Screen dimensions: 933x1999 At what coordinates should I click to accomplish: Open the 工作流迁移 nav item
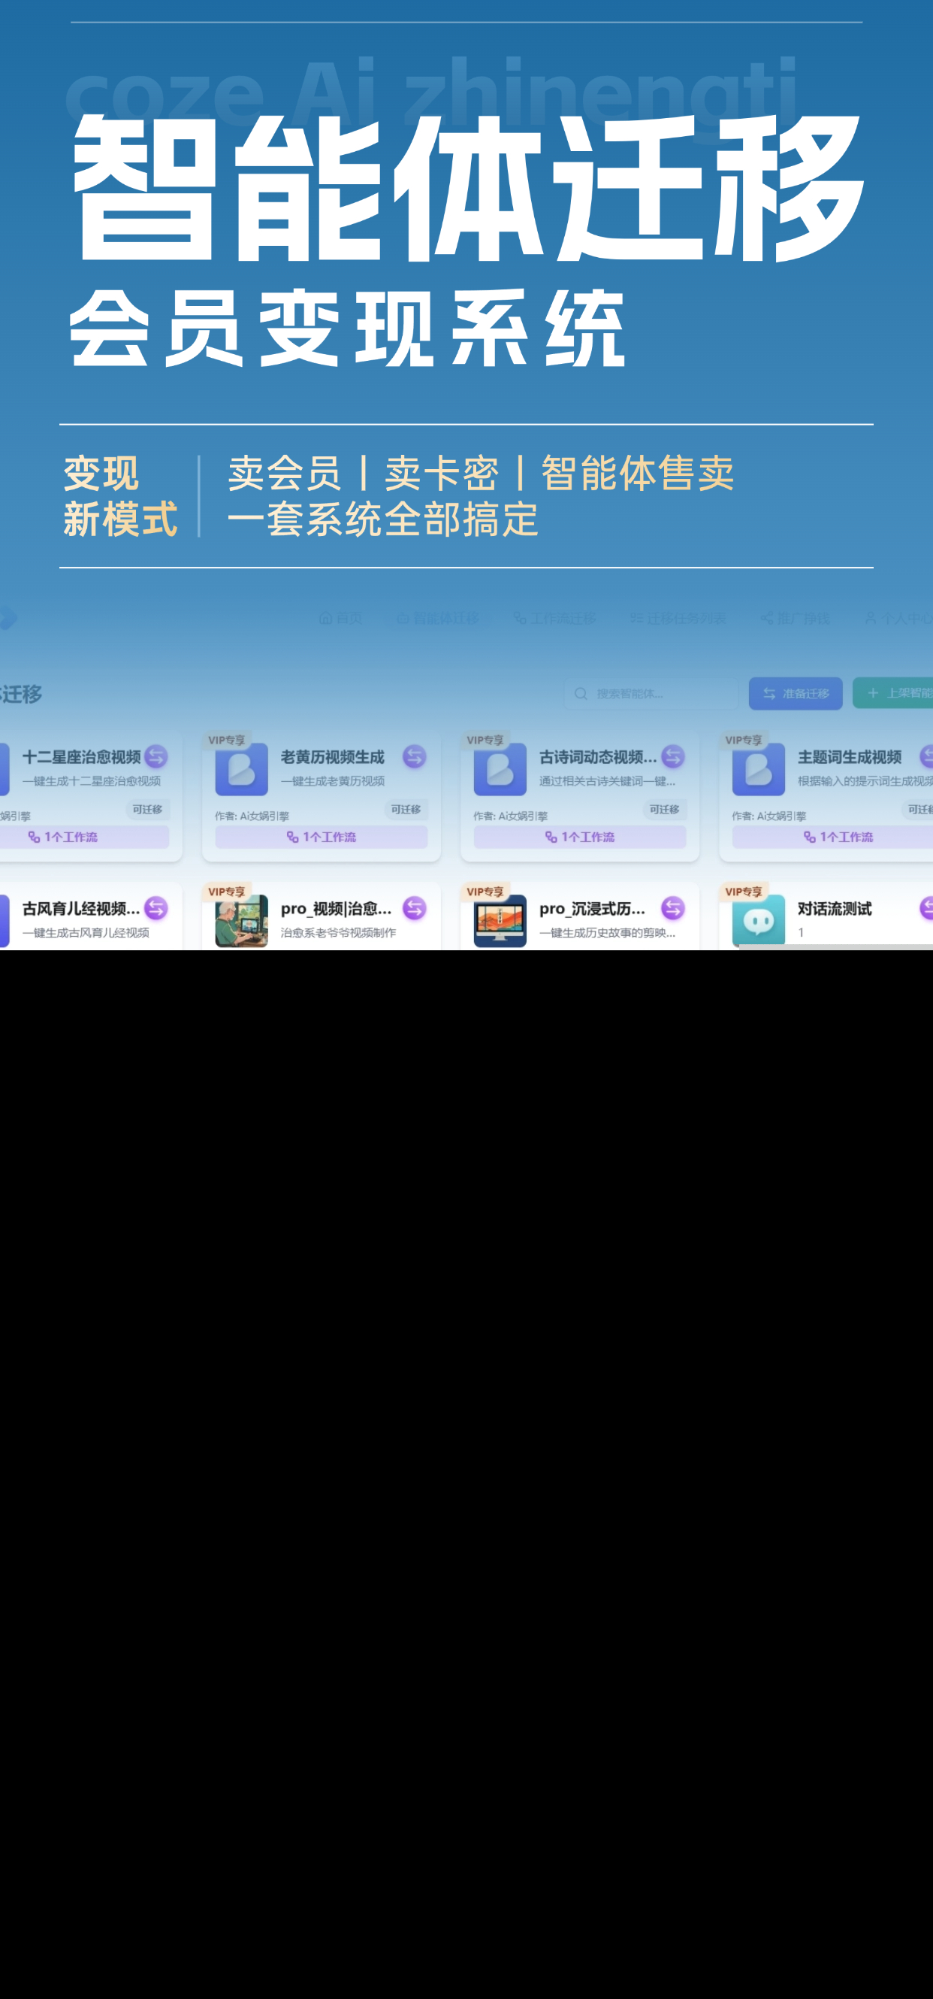pyautogui.click(x=554, y=618)
